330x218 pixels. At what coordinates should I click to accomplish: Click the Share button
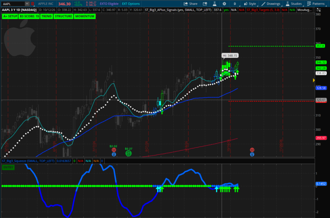190,4
